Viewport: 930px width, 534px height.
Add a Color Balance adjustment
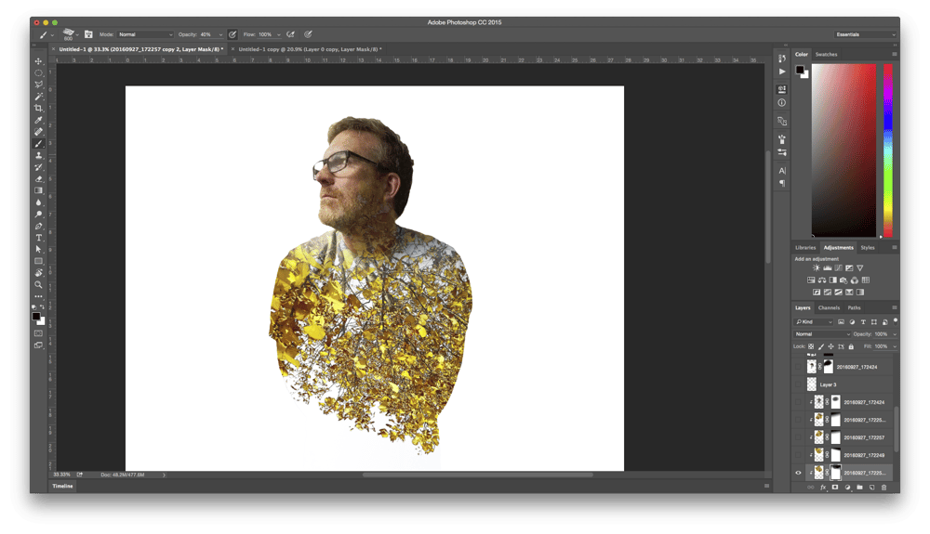[822, 280]
